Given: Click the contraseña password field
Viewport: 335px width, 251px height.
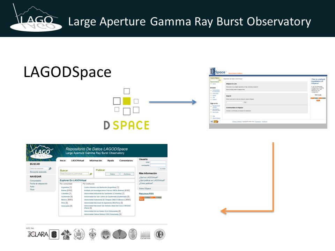Looking at the screenshot, I should point(158,165).
